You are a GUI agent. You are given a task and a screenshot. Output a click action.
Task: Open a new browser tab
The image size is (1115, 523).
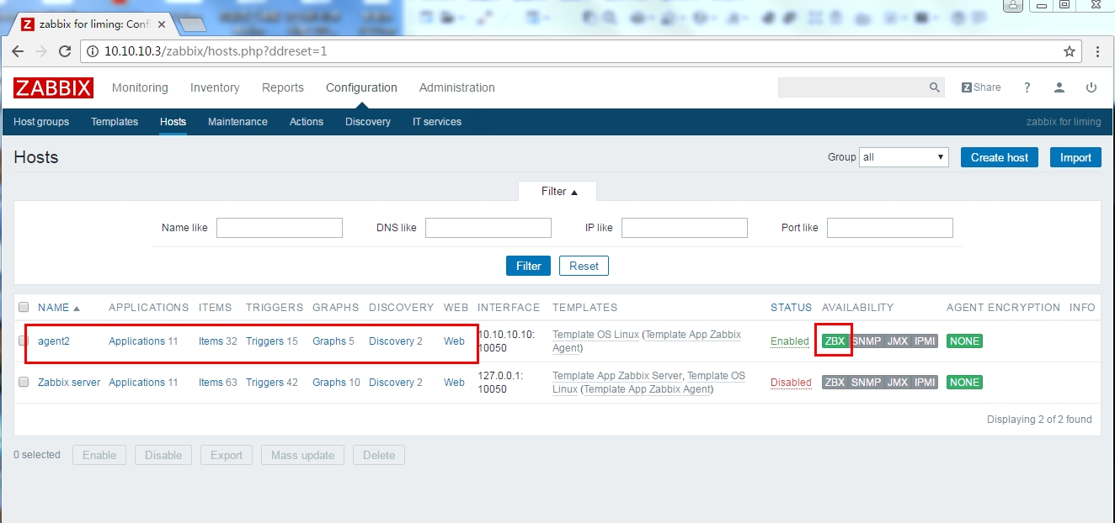point(193,24)
